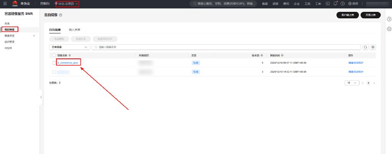This screenshot has width=392, height=154.
Task: Open the blurred second image name link
Action: click(63, 72)
